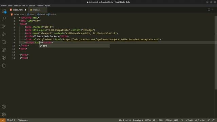The height and width of the screenshot is (122, 217).
Task: Click the vertical editor scrollbar
Action: click(216, 53)
